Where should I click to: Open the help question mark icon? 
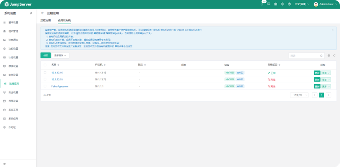point(289,4)
